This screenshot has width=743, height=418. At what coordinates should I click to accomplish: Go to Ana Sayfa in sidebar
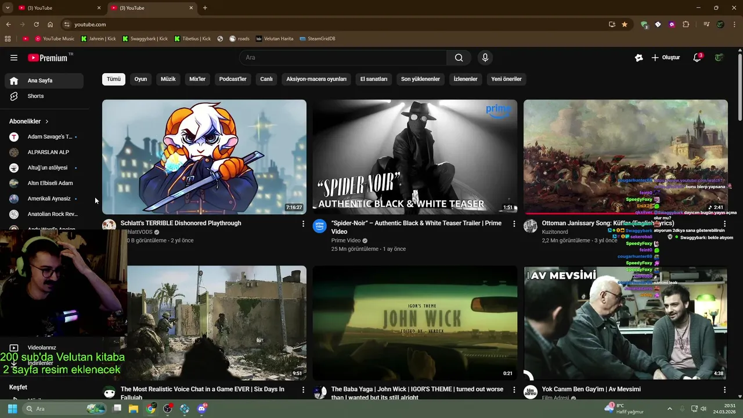click(x=44, y=81)
